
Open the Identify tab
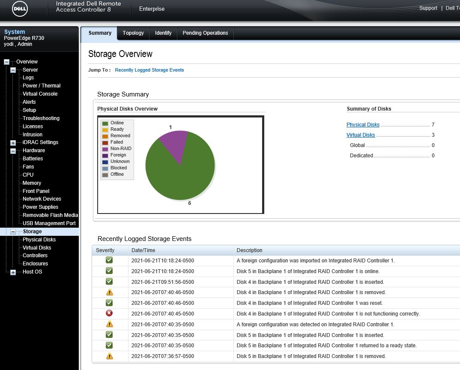click(163, 33)
